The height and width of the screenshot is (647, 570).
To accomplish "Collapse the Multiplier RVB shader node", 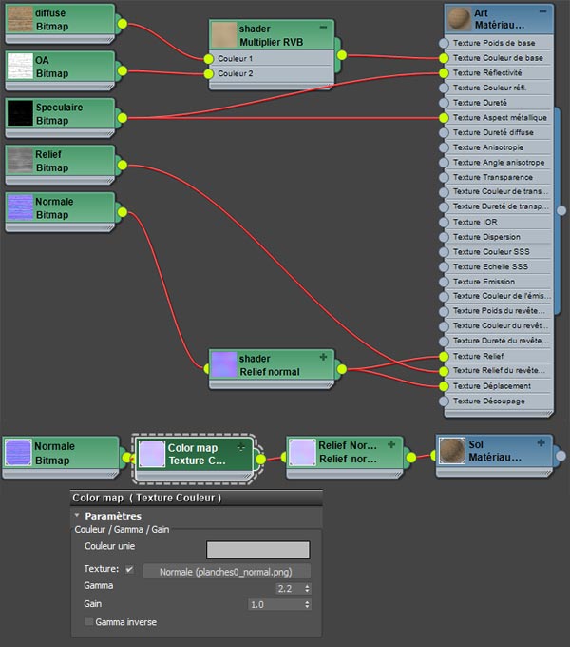I will point(323,28).
